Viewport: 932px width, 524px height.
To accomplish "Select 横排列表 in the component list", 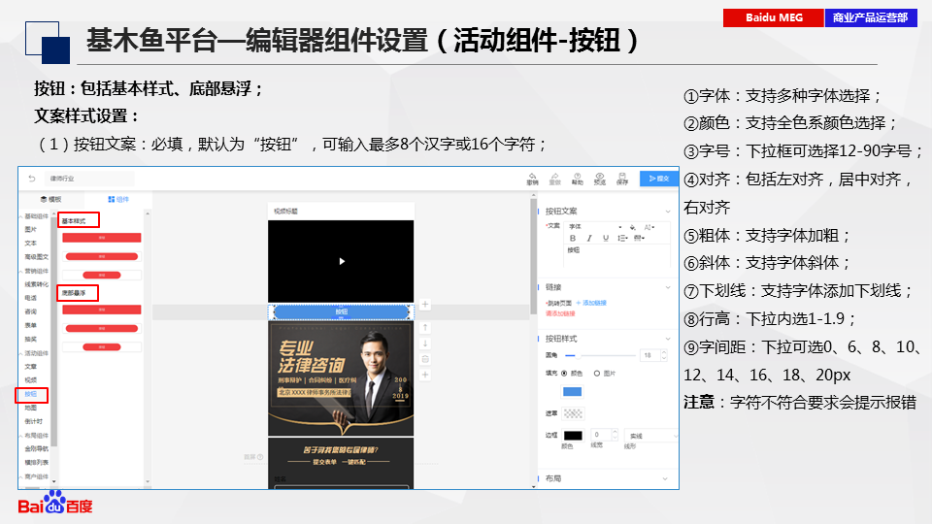I will tap(36, 462).
